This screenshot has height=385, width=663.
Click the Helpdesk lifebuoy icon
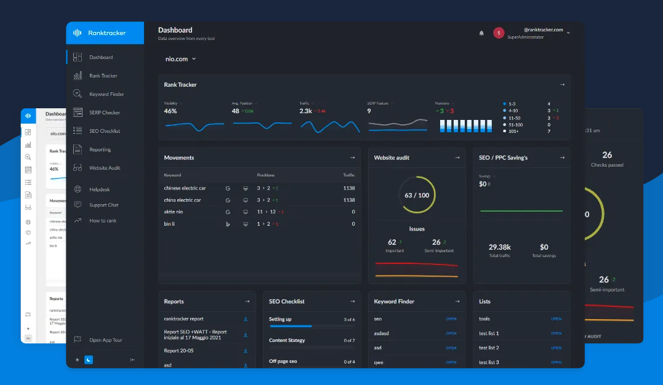78,189
